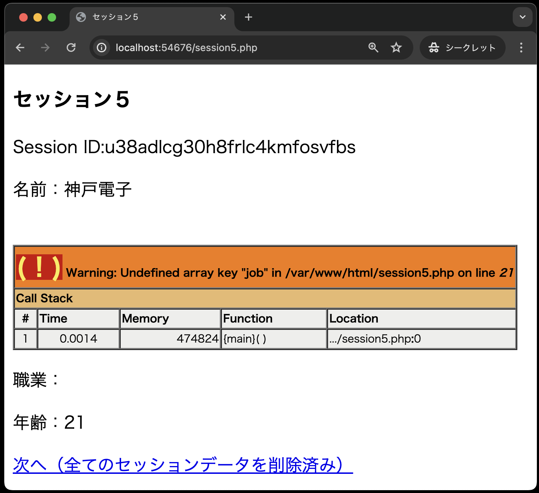Click the zoom magnifier icon

pyautogui.click(x=373, y=48)
